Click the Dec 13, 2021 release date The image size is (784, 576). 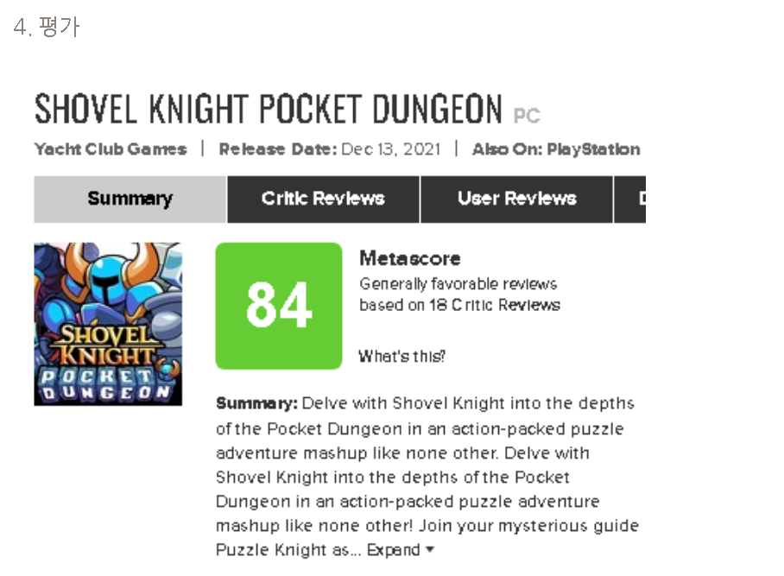pyautogui.click(x=391, y=149)
